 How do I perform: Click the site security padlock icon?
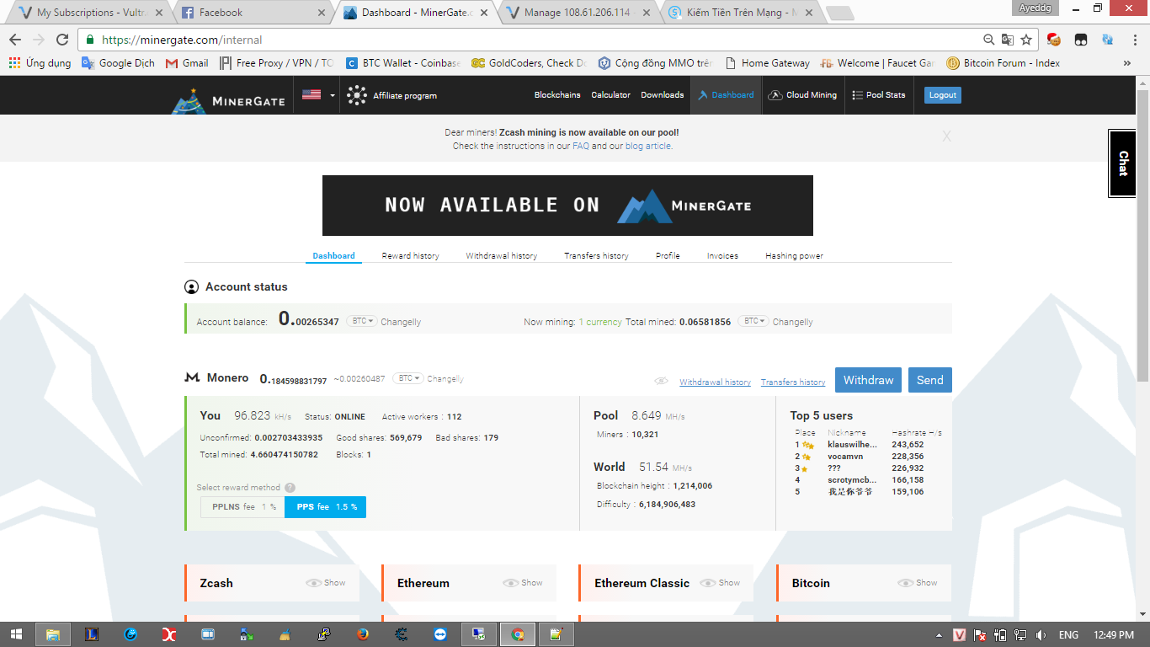point(90,40)
